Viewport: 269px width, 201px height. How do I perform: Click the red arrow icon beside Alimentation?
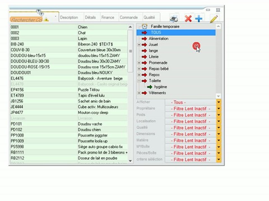coord(145,39)
